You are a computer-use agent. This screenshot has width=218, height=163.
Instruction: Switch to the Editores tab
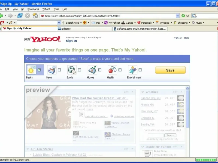(84, 29)
